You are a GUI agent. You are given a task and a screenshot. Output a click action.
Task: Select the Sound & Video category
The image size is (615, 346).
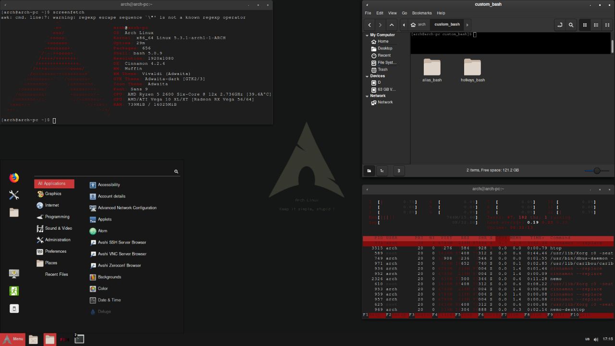[54, 228]
